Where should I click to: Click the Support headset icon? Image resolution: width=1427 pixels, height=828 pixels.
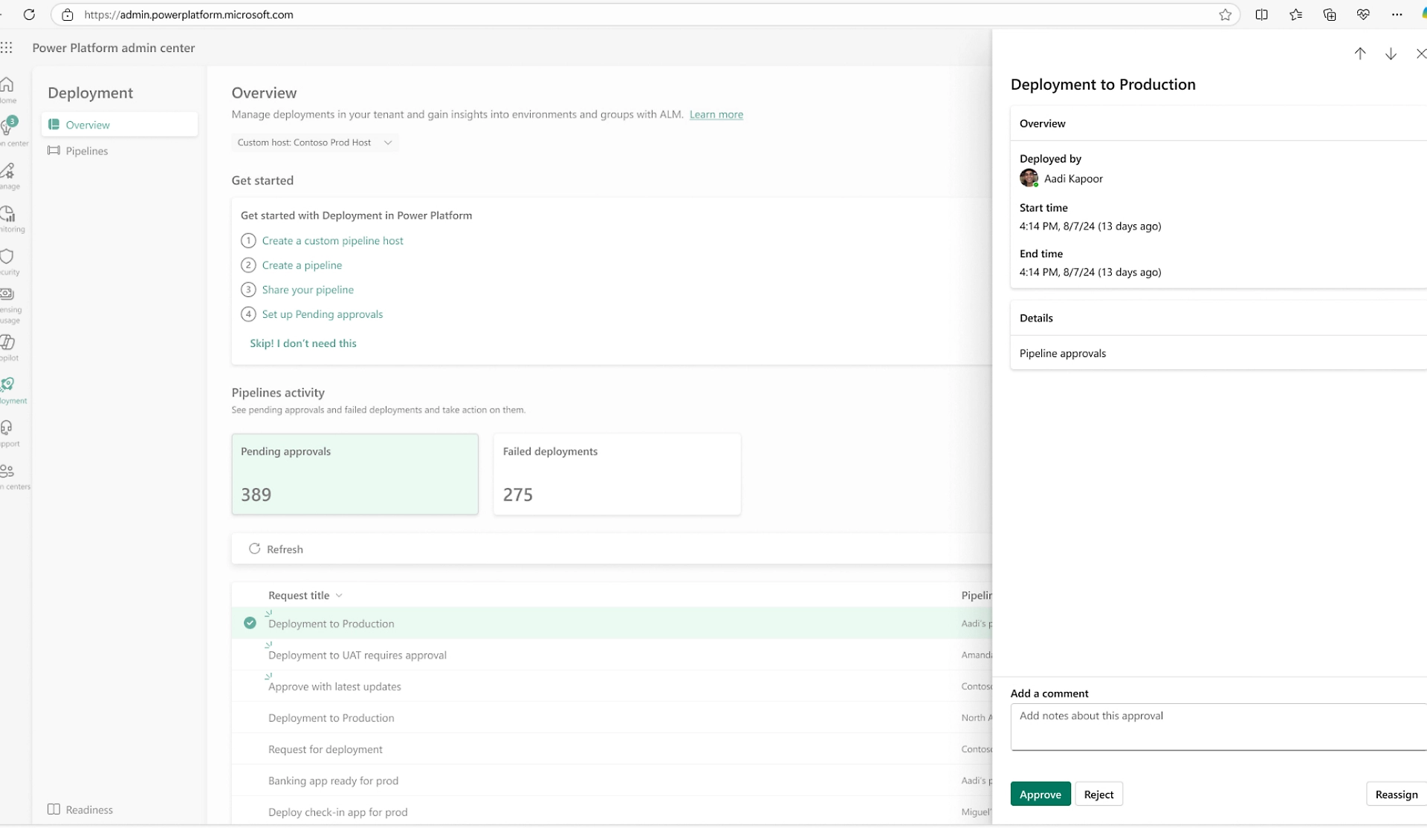pos(7,428)
